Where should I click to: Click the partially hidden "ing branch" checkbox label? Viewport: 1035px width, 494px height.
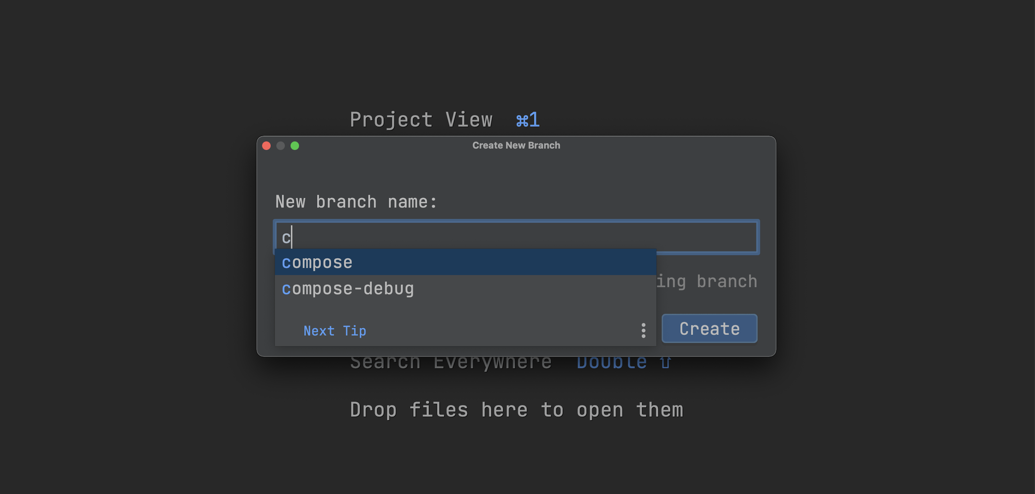click(x=707, y=281)
